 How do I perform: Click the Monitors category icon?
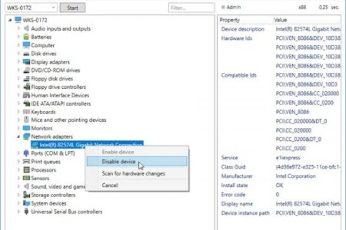(26, 129)
